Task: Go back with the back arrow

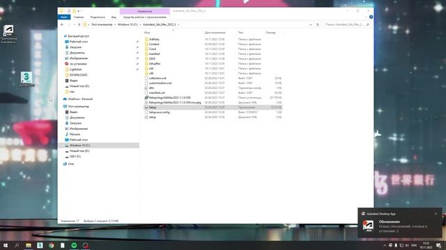Action: [62, 25]
